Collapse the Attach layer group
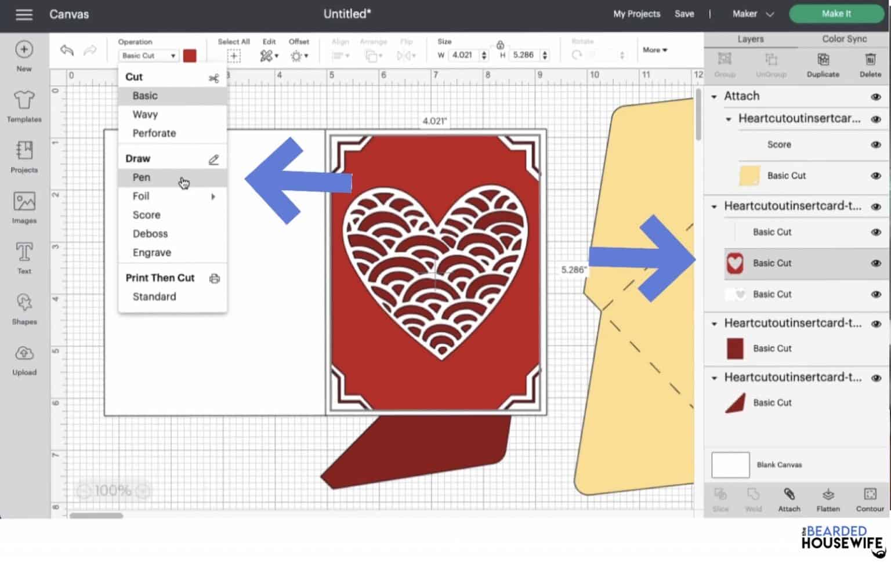The image size is (891, 566). pos(715,96)
